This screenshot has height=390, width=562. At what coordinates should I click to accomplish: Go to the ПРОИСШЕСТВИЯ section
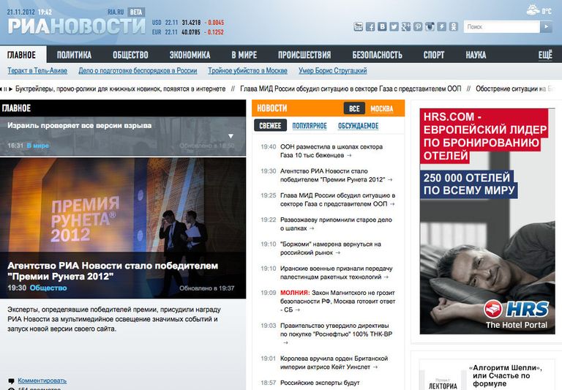coord(304,55)
